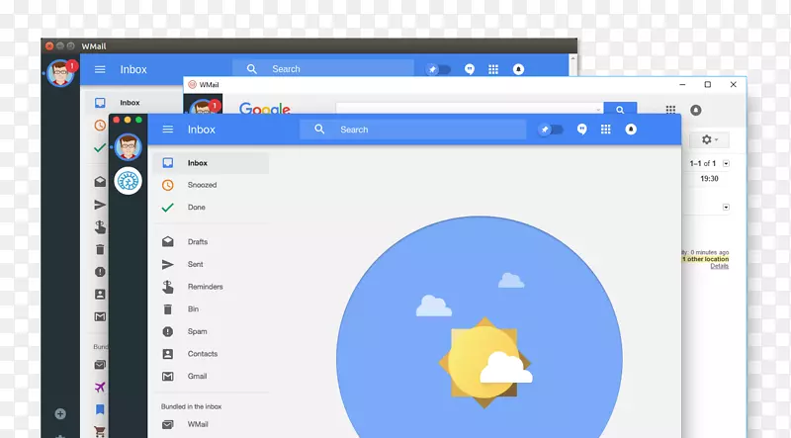Open the apps grid in the back window
Viewport: 791px width, 438px height.
(493, 69)
